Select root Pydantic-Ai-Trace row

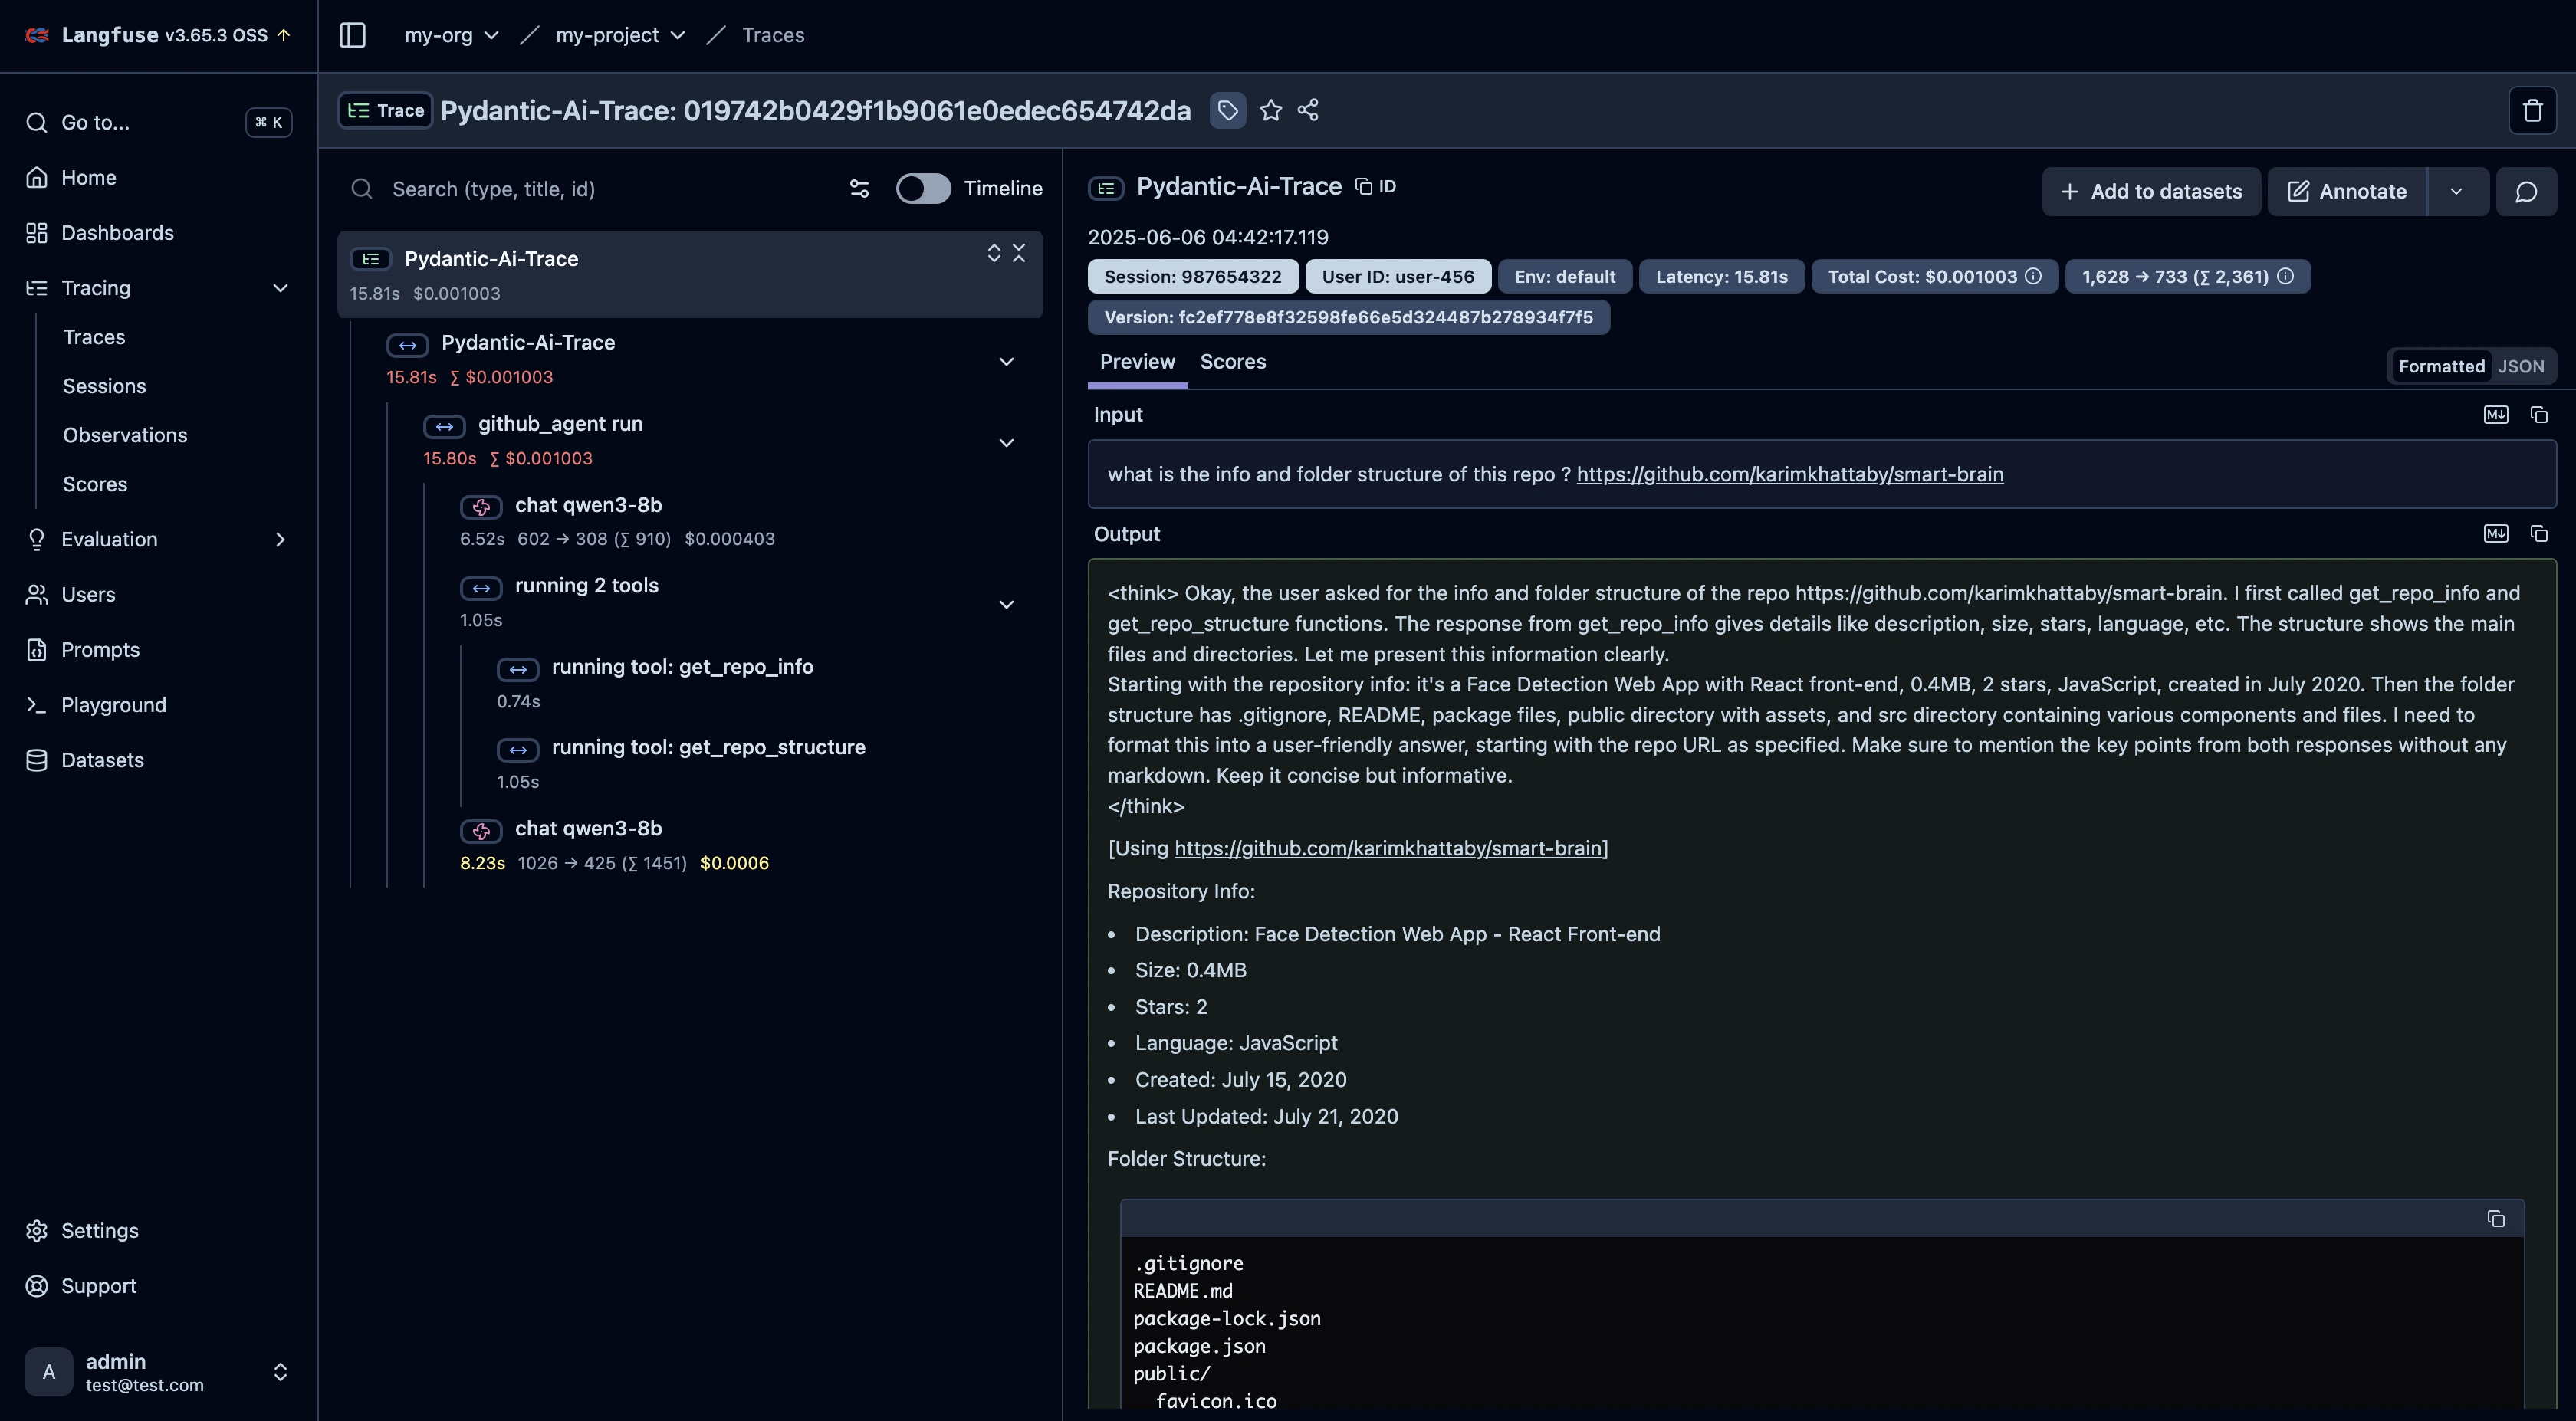[690, 275]
